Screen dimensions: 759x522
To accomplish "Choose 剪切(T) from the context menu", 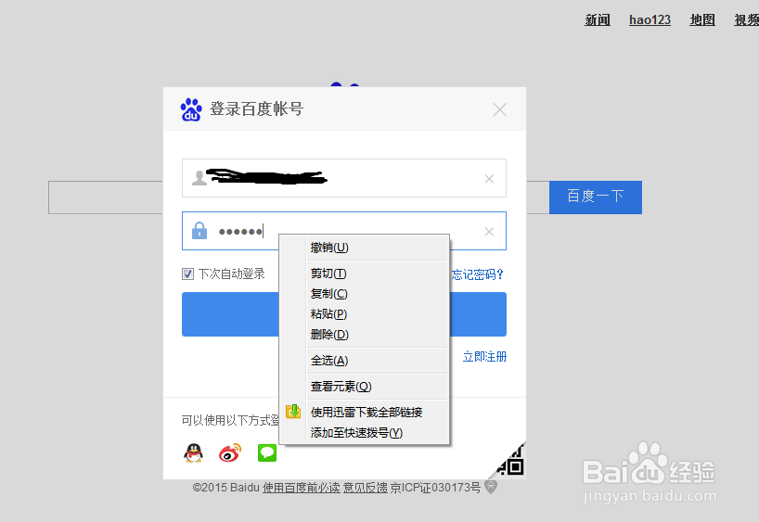I will [x=365, y=274].
